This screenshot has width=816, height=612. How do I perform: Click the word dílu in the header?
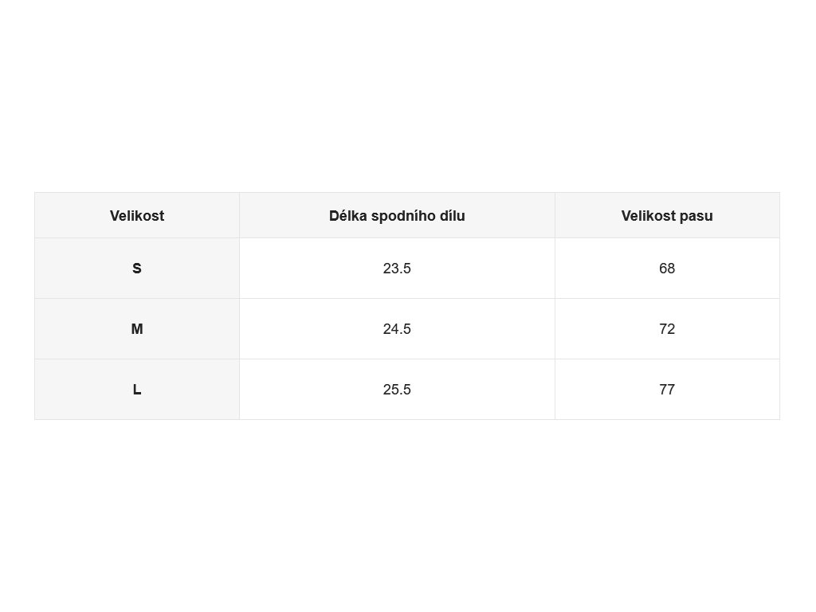click(452, 215)
